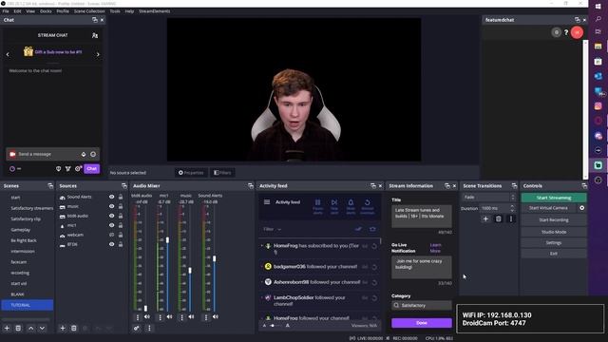This screenshot has height=342, width=608.
Task: Undock the Scenes panel
Action: (x=50, y=186)
